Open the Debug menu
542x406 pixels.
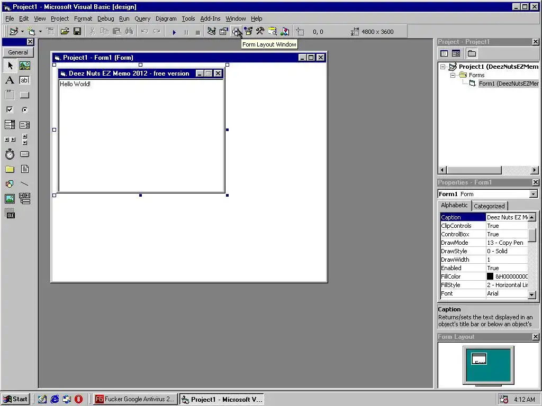click(105, 19)
